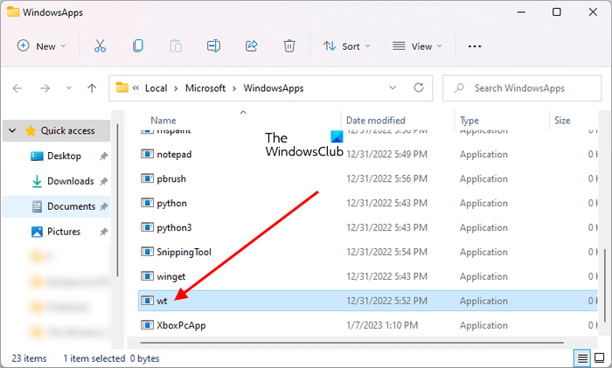The image size is (612, 368).
Task: Sort by the Size column header
Action: (562, 121)
